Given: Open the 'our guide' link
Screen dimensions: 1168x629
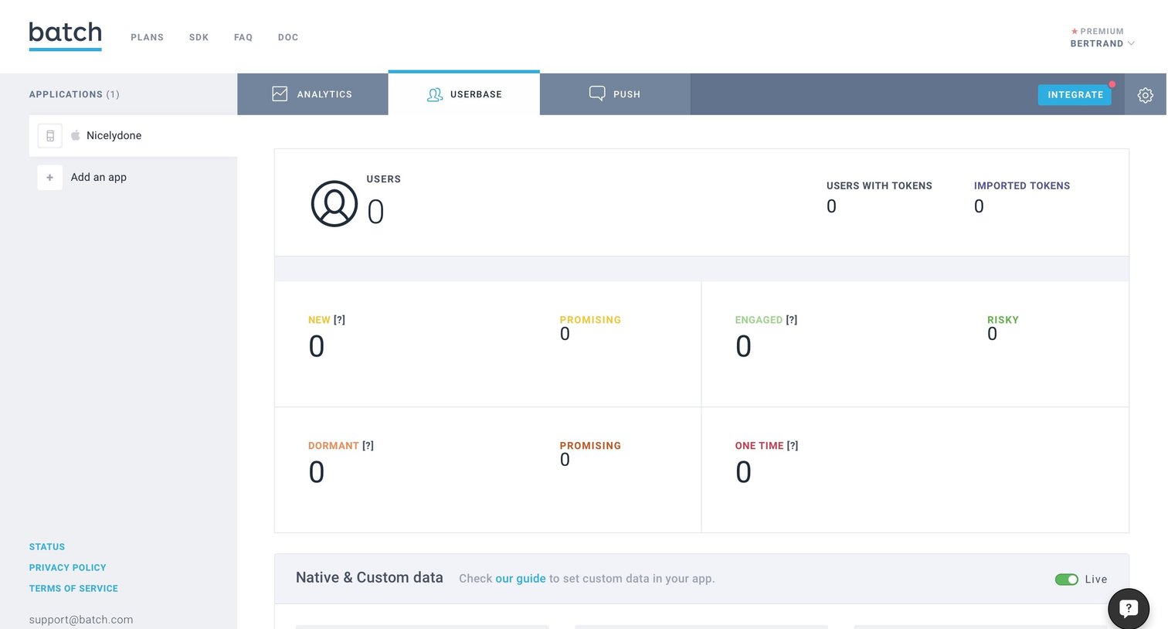Looking at the screenshot, I should [521, 579].
